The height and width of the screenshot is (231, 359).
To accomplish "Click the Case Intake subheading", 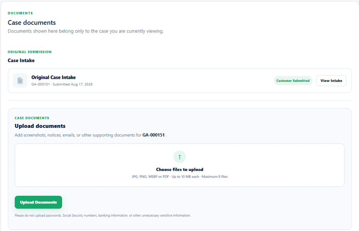I will tap(21, 60).
